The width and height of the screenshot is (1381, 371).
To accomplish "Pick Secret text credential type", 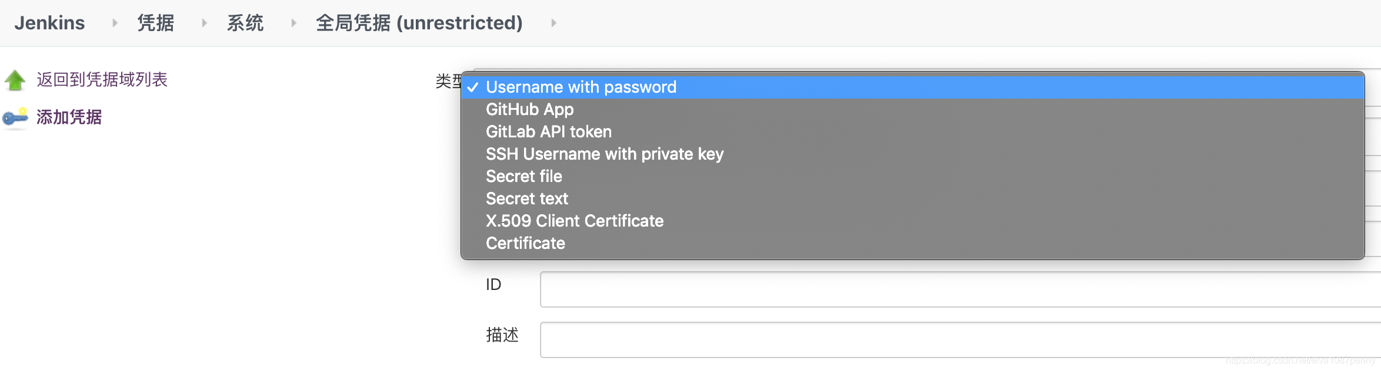I will tap(526, 198).
